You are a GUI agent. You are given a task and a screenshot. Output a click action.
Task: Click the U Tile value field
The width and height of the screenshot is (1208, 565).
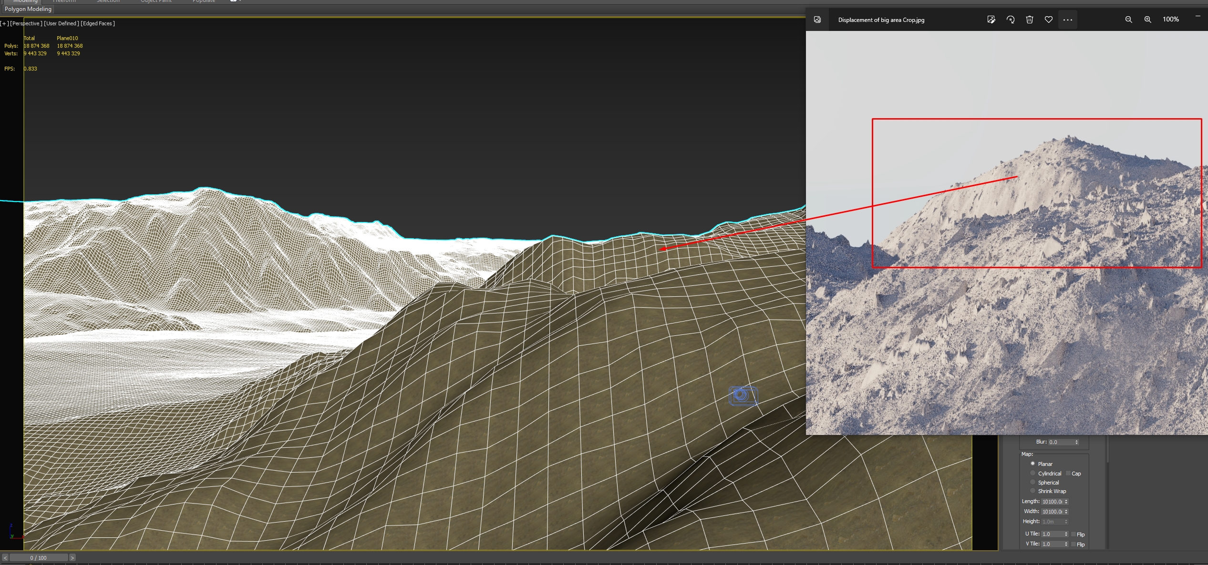(x=1052, y=534)
